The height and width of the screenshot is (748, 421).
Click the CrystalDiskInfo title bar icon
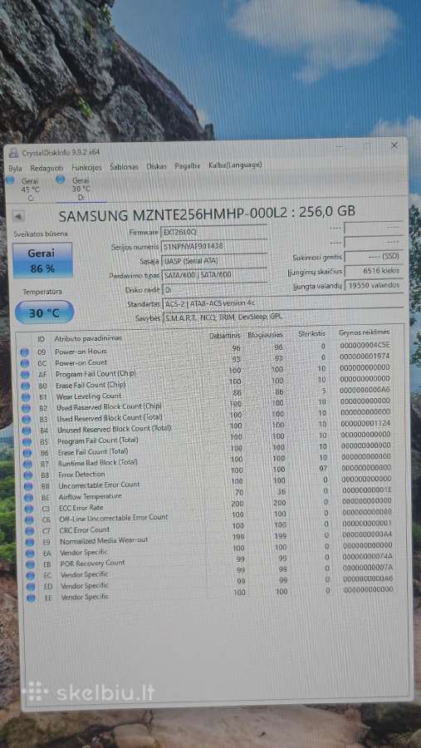point(13,153)
